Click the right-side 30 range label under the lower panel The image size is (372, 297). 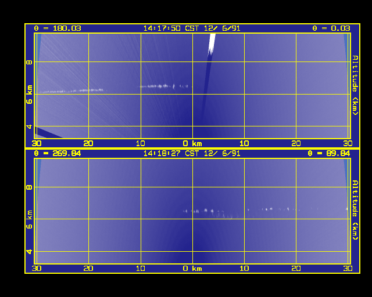[348, 269]
